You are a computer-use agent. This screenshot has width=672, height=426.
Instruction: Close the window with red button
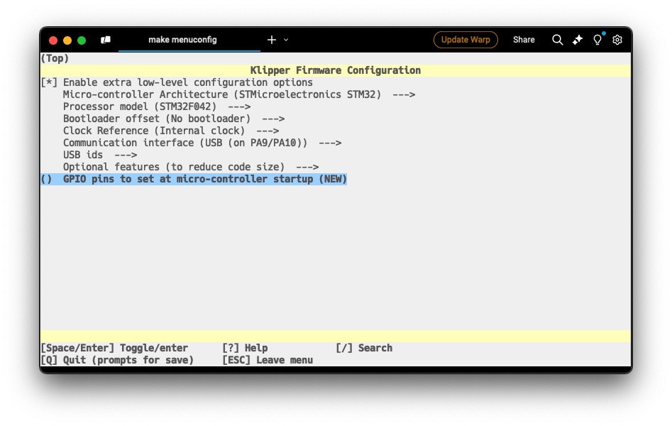tap(53, 40)
